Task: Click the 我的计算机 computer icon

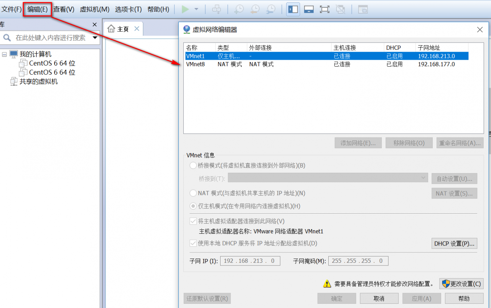Action: coord(14,54)
